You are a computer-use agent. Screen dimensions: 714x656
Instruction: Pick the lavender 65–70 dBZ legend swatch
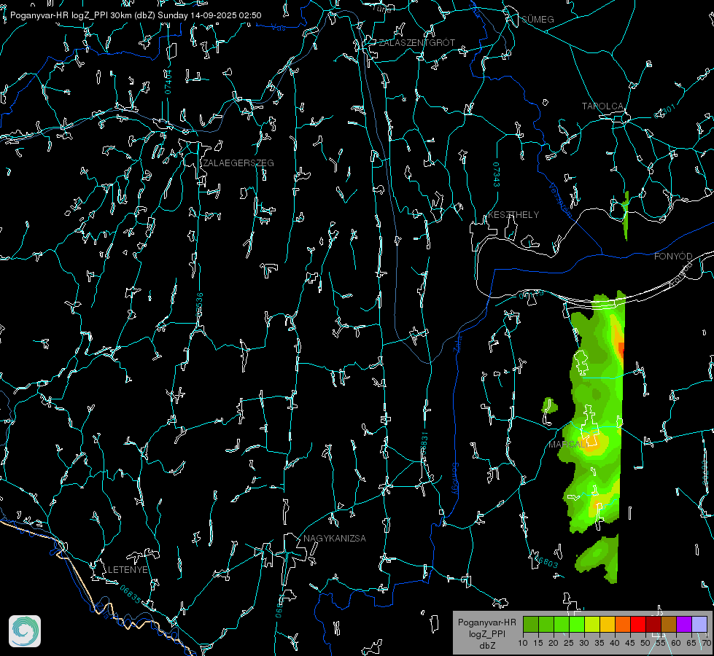(699, 624)
